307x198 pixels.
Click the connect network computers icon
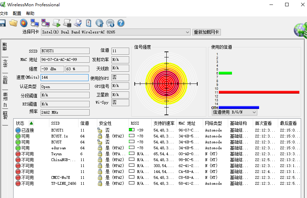pyautogui.click(x=34, y=23)
